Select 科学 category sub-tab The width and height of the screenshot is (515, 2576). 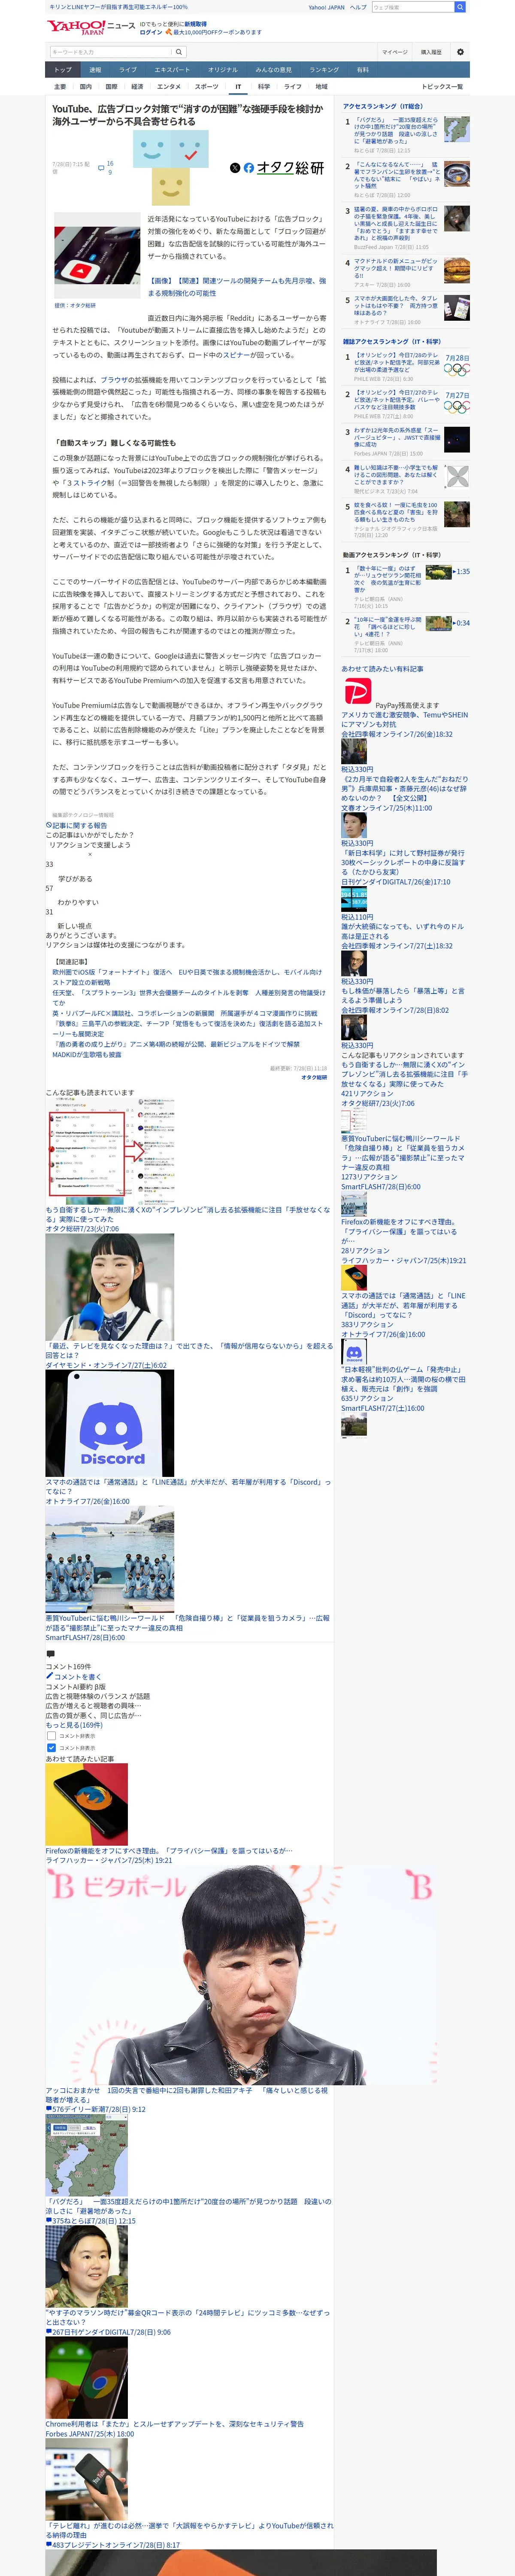pyautogui.click(x=264, y=87)
